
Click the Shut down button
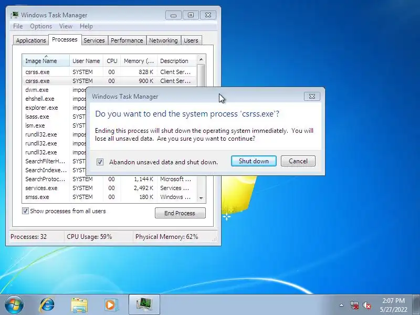(254, 161)
